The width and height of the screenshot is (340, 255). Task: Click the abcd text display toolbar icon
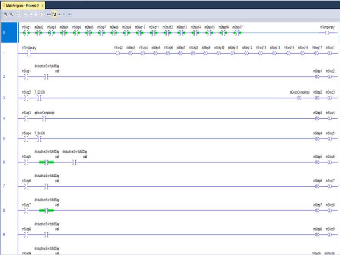click(x=48, y=14)
